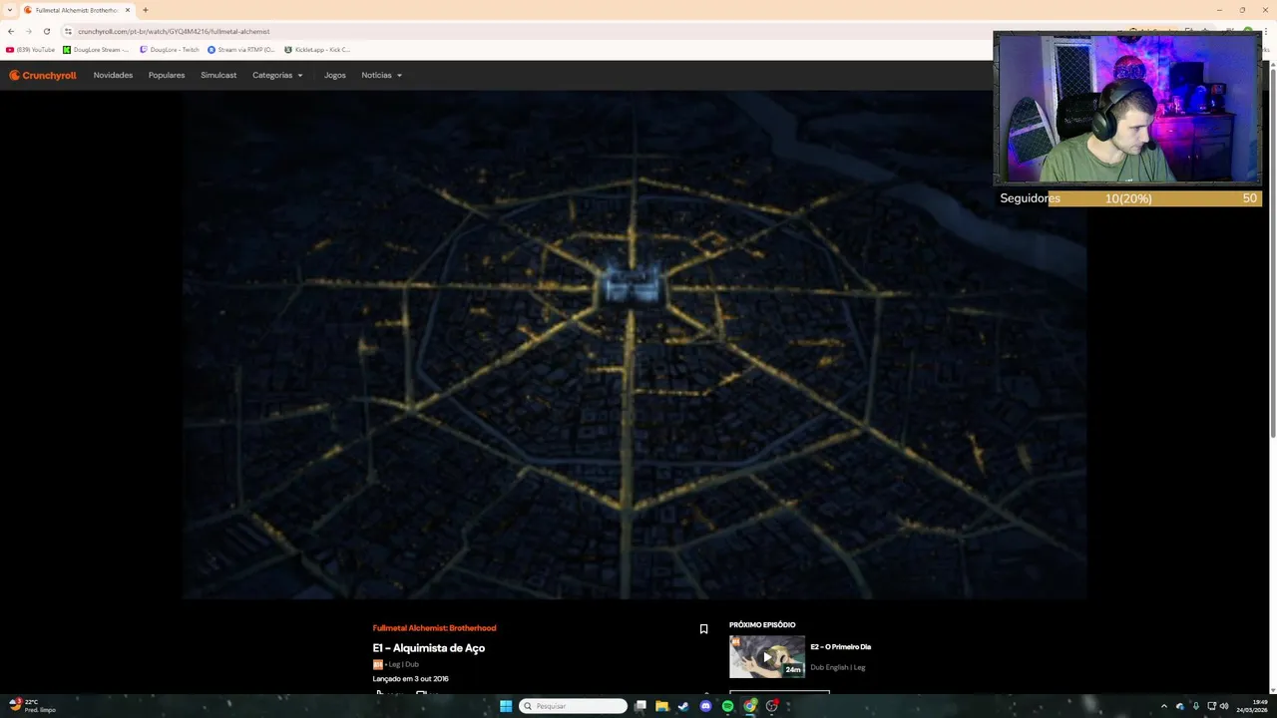Open File Explorer from the taskbar
1277x718 pixels.
pyautogui.click(x=661, y=706)
